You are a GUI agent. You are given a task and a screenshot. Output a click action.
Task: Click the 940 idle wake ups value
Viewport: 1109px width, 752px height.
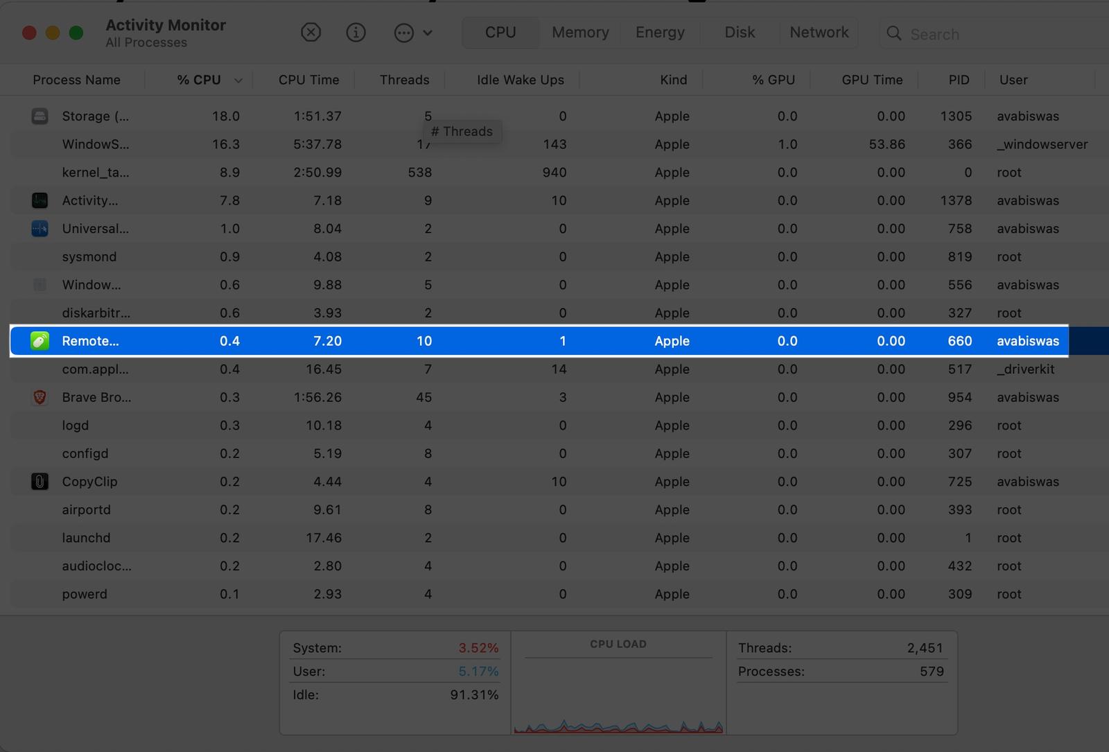click(x=554, y=172)
